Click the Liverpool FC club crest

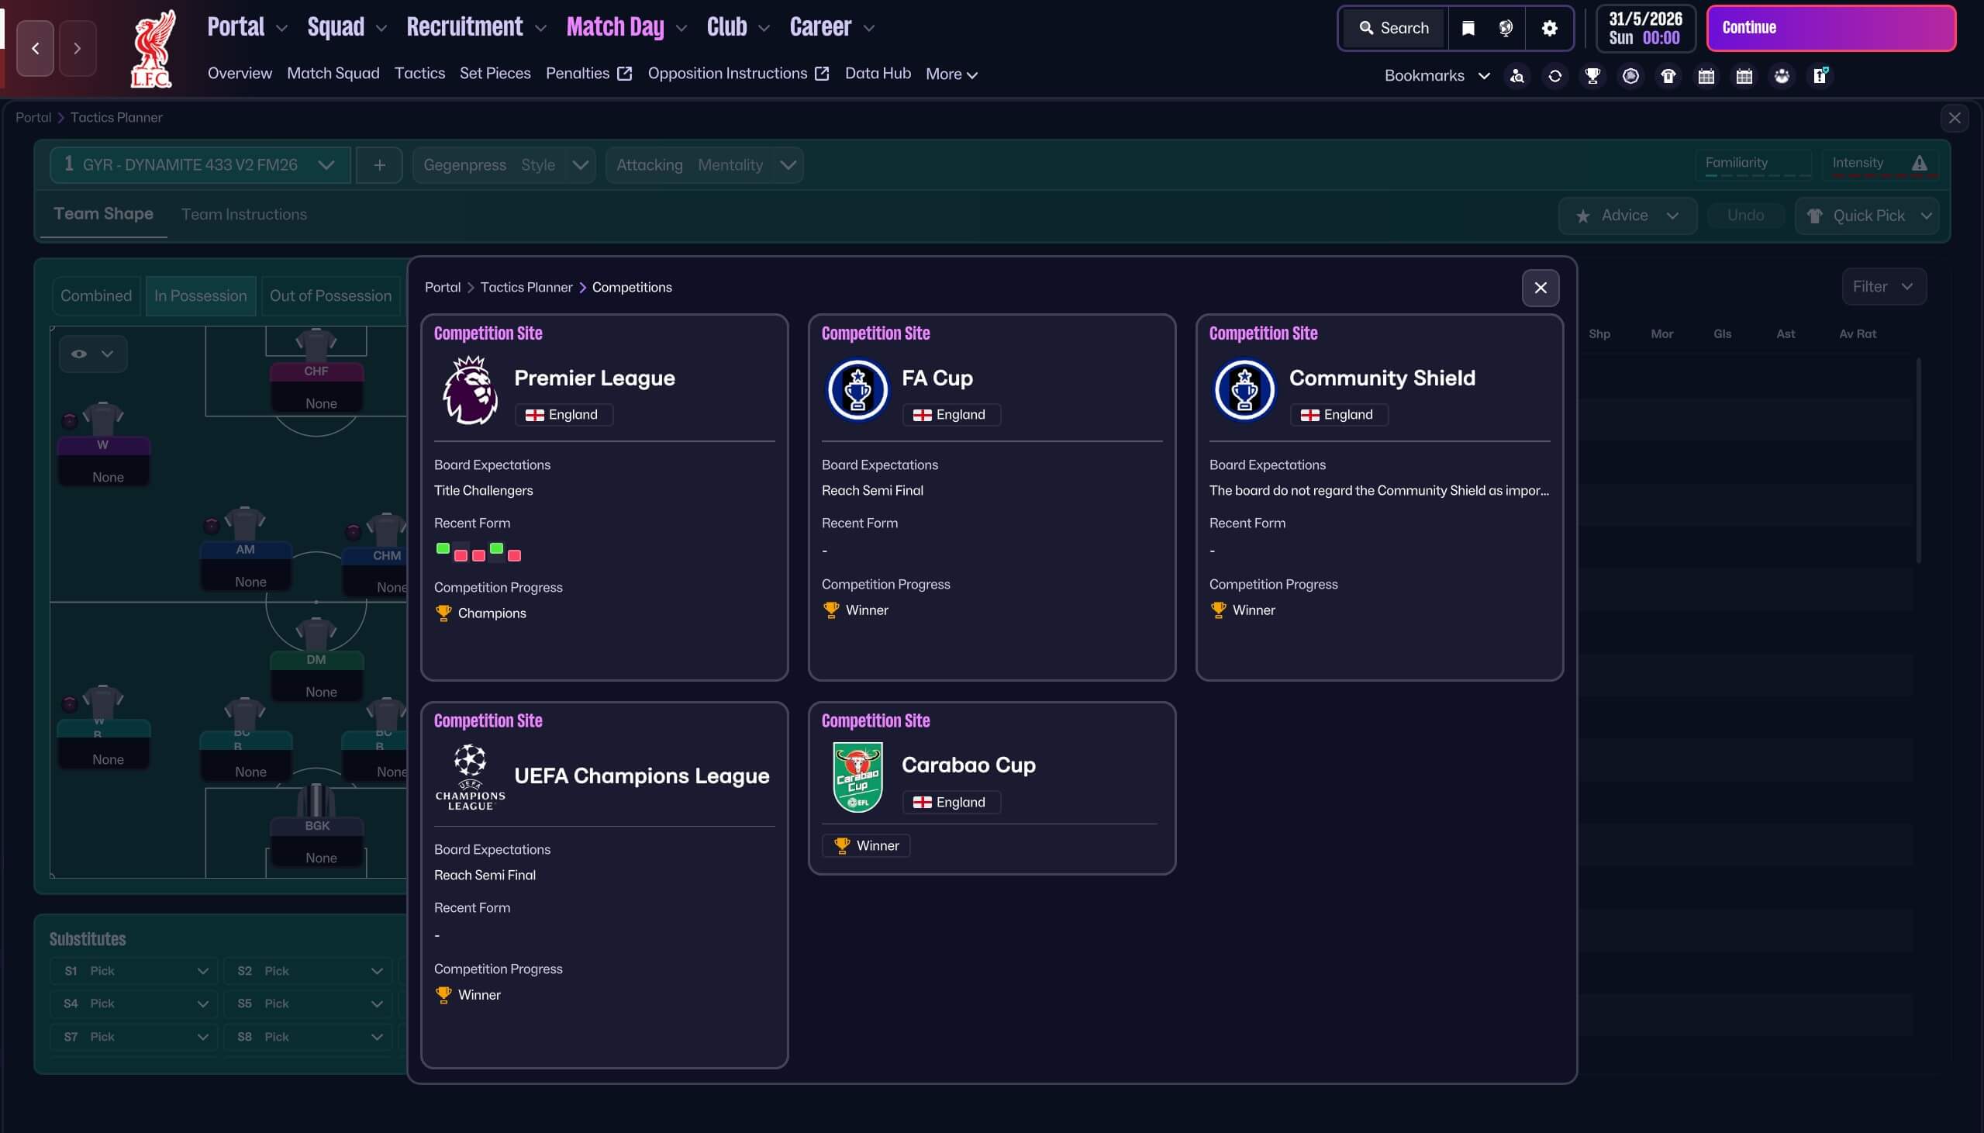coord(152,48)
